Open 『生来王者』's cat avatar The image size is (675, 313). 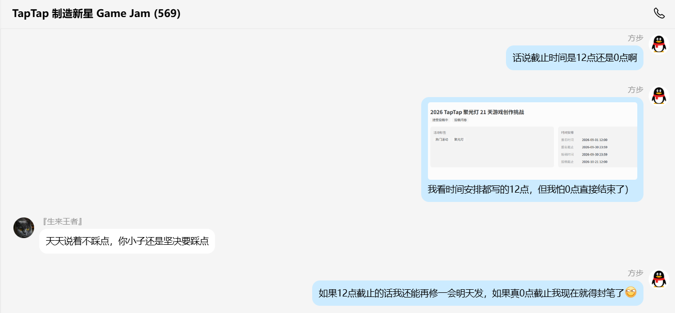(24, 228)
